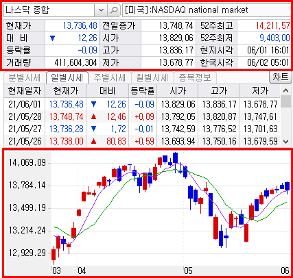Open the 나스닥 종합 dropdown arrow

[101, 10]
